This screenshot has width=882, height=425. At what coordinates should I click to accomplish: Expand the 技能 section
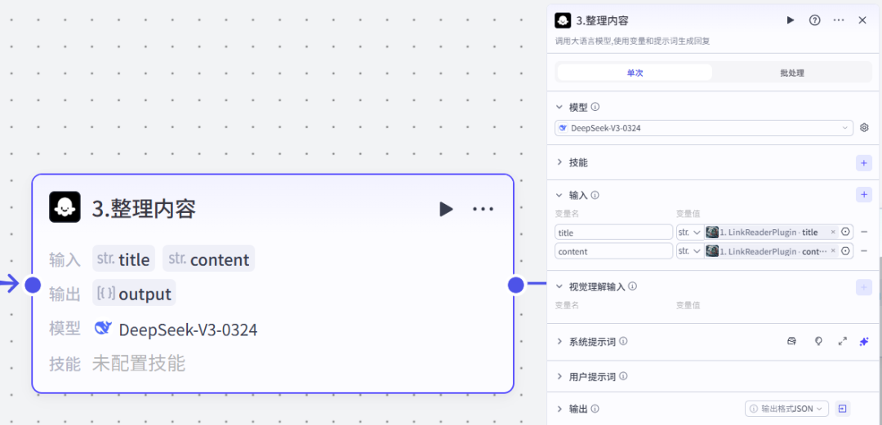(x=559, y=162)
